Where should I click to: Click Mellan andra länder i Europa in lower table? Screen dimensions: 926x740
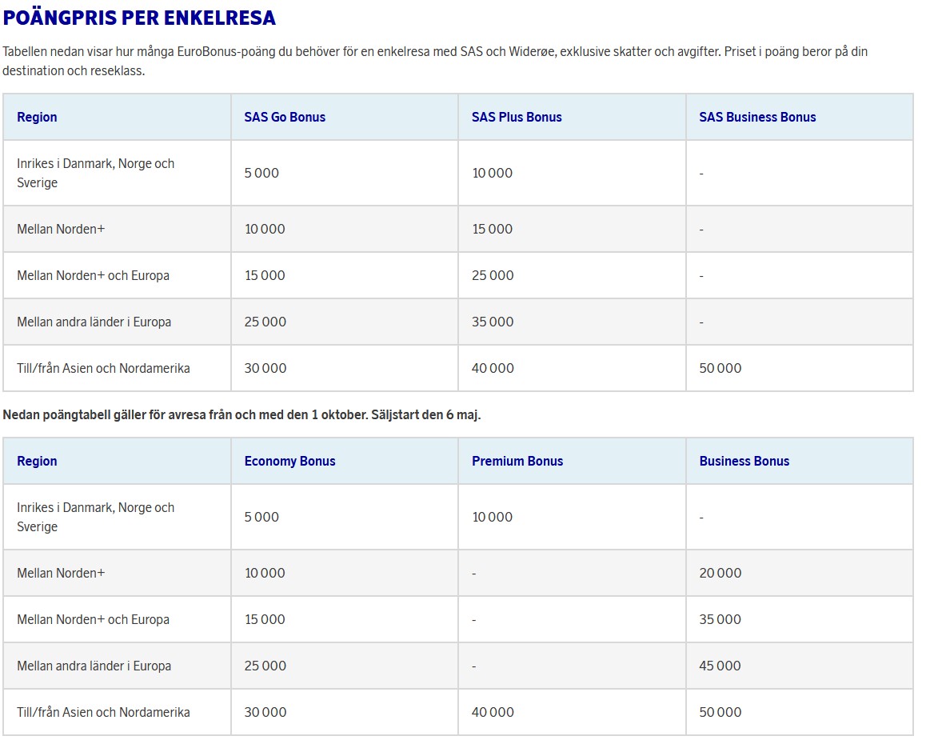[94, 666]
